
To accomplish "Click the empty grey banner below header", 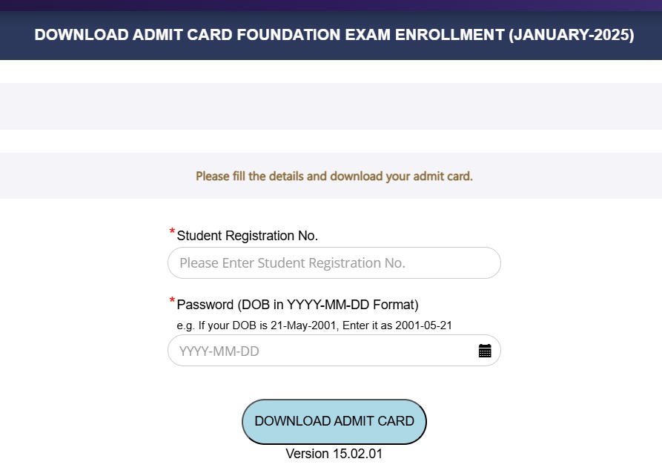I will 331,106.
